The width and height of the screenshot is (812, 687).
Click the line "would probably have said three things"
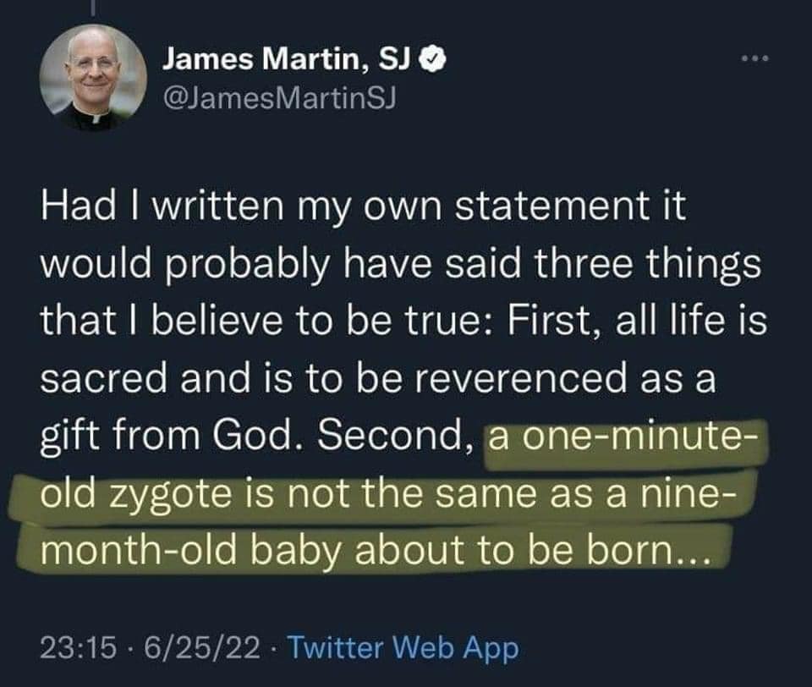(x=400, y=266)
